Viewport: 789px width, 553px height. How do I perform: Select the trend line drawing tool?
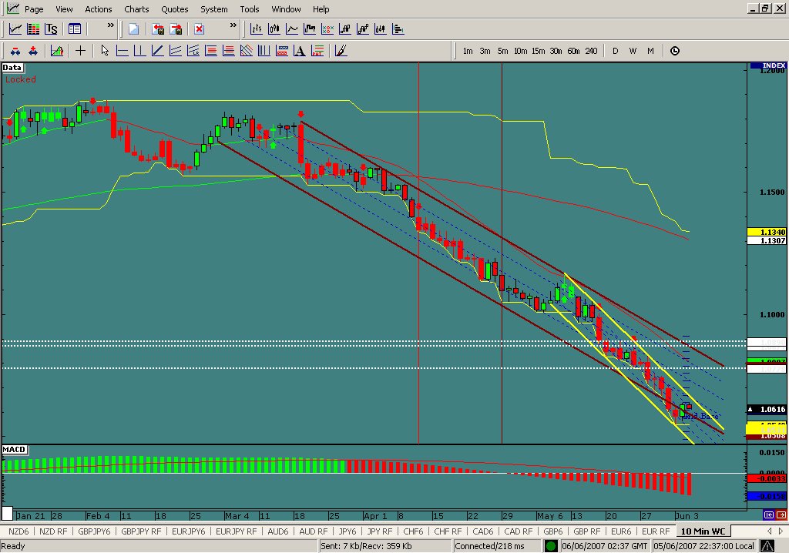(x=157, y=51)
